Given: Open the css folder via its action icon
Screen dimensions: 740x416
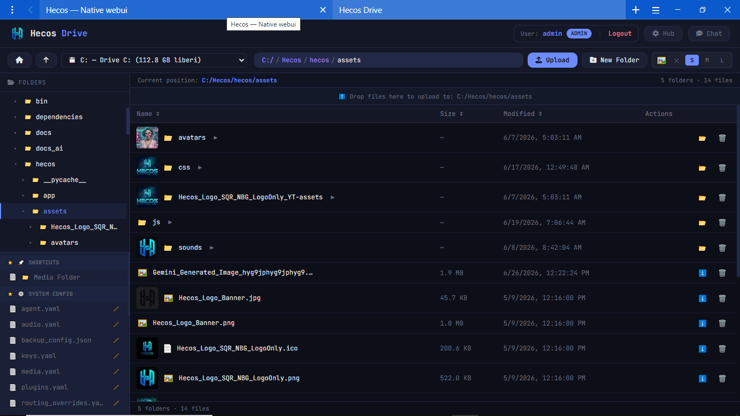Looking at the screenshot, I should (x=702, y=168).
